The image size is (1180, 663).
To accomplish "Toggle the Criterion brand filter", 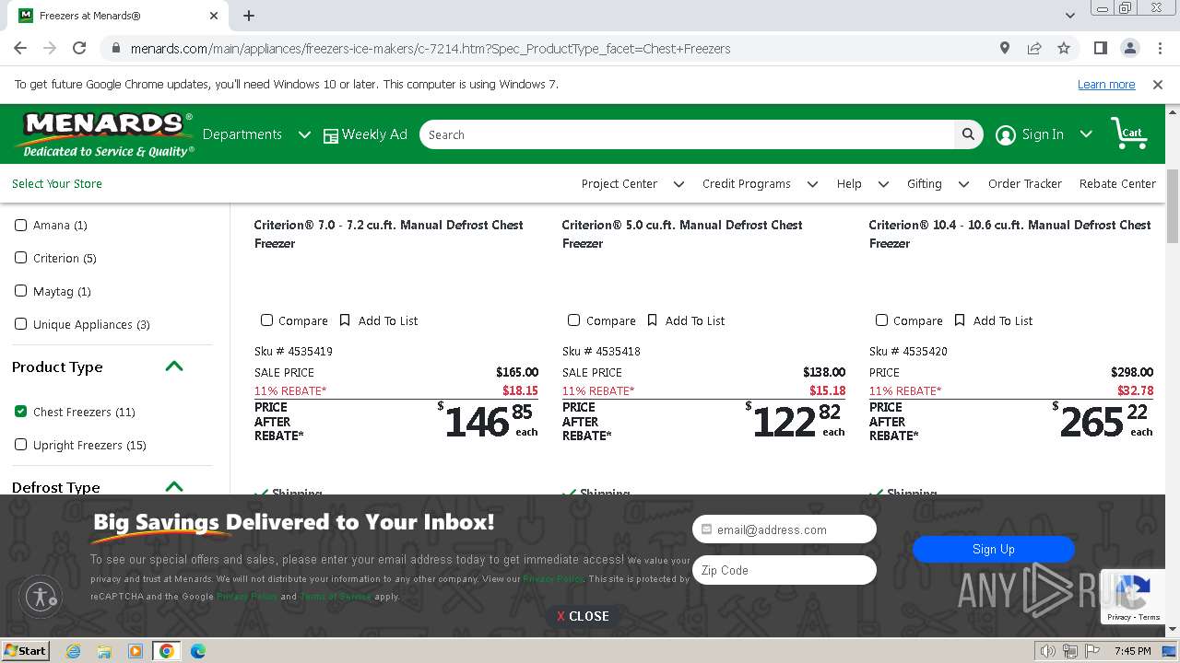I will pyautogui.click(x=20, y=258).
